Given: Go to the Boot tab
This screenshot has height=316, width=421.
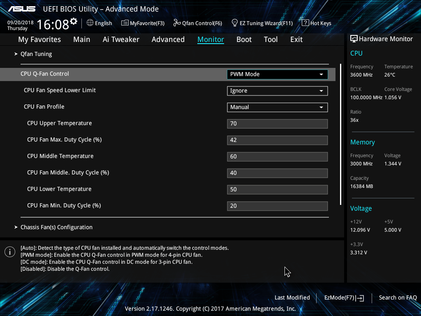Looking at the screenshot, I should 244,39.
